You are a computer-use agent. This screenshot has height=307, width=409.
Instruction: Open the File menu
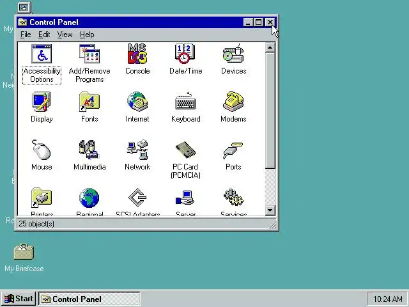(x=26, y=35)
